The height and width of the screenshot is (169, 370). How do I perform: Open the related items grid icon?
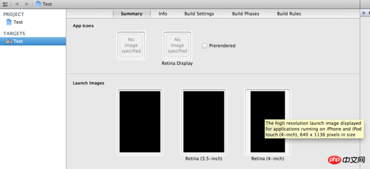[x=5, y=4]
